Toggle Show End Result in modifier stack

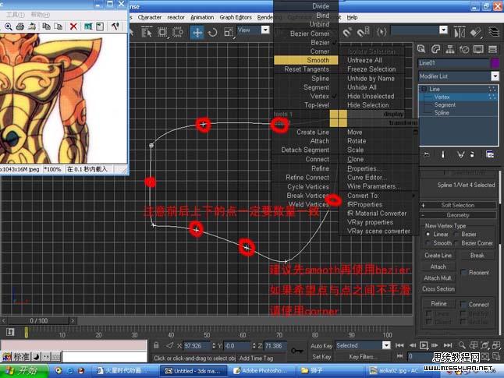point(442,155)
